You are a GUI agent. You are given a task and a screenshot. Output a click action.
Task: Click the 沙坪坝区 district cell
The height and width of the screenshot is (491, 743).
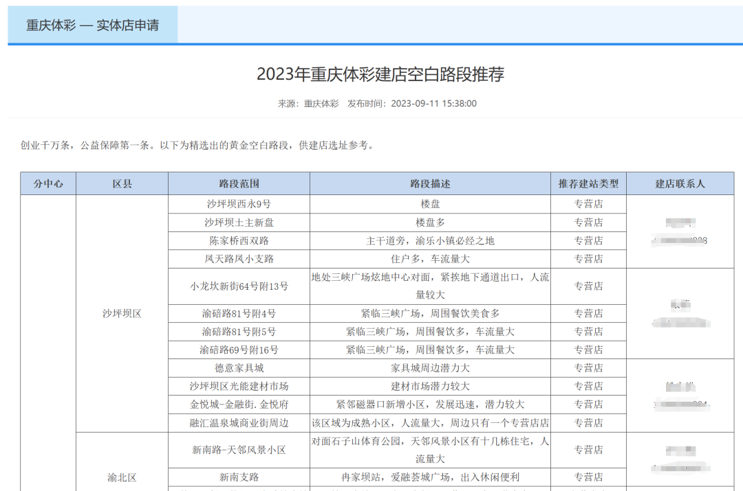tap(122, 313)
